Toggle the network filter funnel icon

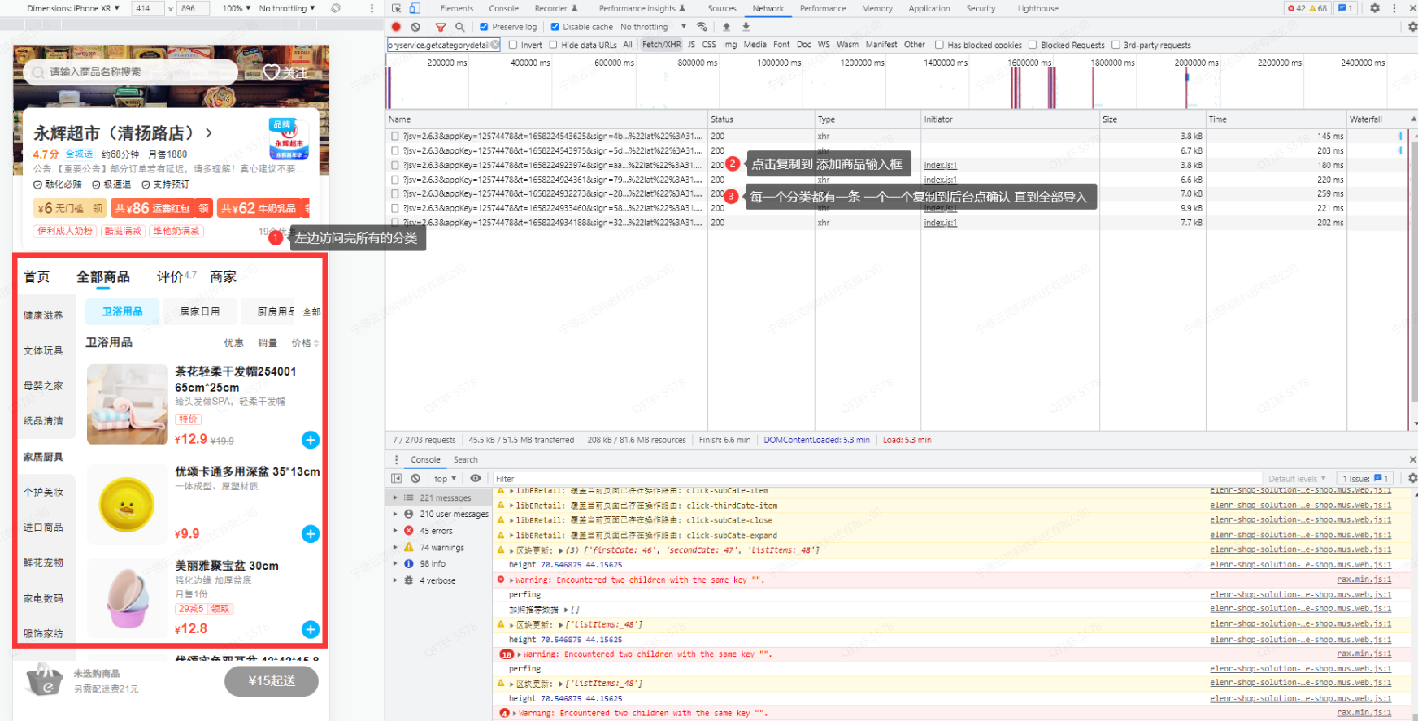tap(441, 27)
